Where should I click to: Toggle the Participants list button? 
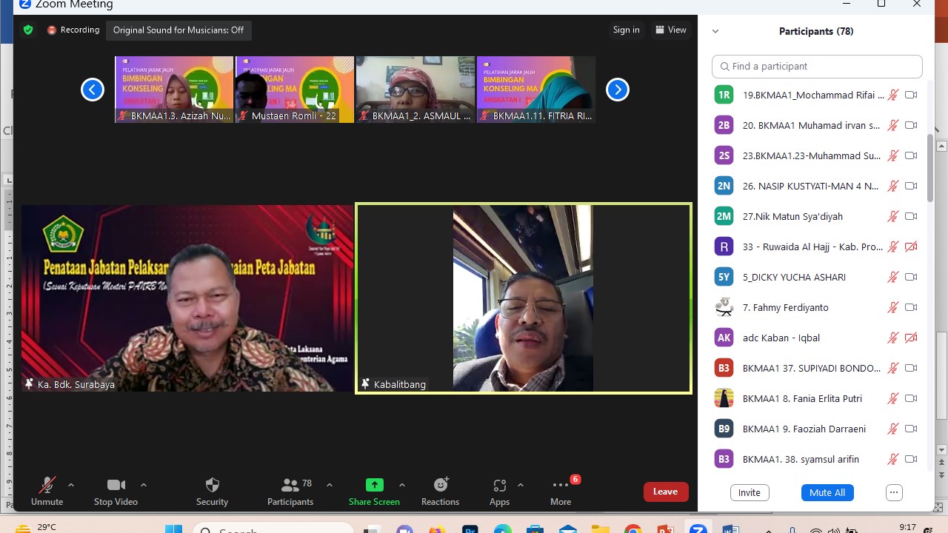[290, 491]
